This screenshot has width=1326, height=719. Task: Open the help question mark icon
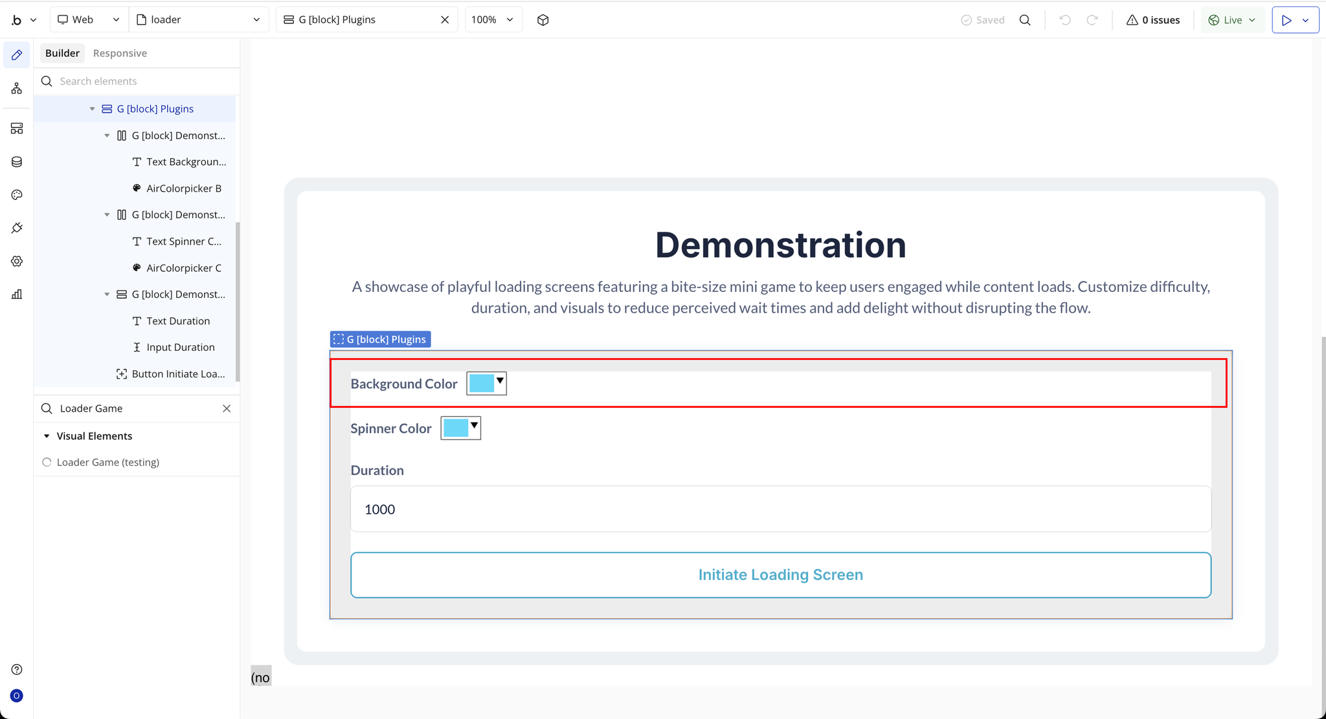17,669
